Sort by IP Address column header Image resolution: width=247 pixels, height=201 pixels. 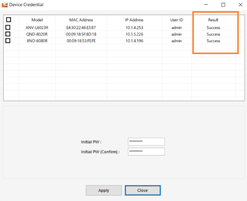(x=134, y=20)
